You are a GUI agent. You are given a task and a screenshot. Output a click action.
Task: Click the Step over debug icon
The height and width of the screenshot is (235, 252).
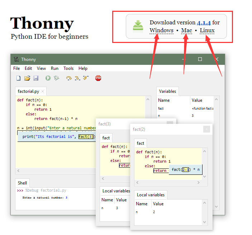point(69,78)
